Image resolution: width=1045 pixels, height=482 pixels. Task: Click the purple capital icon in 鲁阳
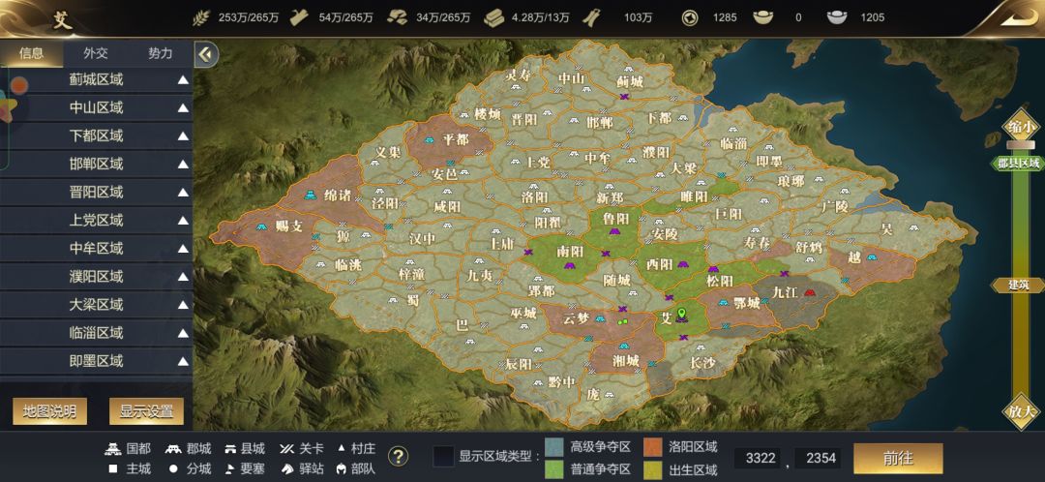614,230
